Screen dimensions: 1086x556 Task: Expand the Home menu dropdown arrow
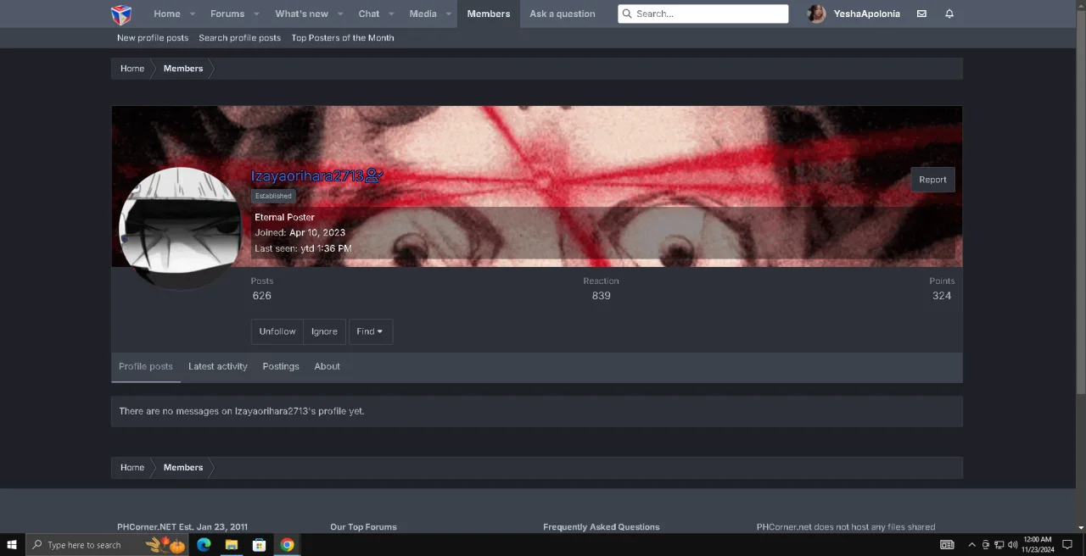[193, 14]
